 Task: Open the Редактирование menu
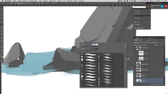pos(22,1)
